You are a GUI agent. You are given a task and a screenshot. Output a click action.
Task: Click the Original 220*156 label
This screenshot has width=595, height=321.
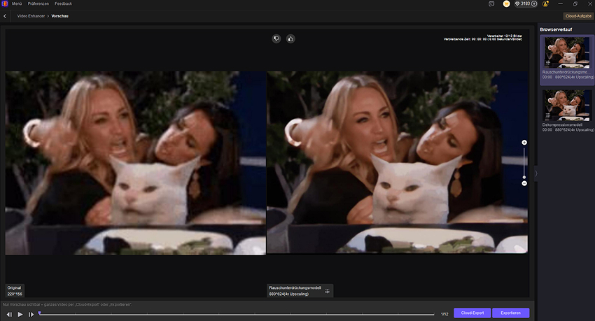[x=15, y=291]
